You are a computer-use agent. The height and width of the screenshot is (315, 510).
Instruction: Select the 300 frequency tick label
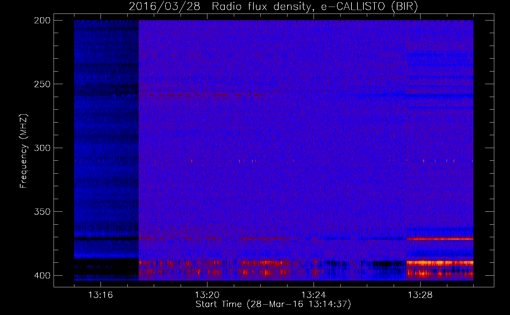42,148
